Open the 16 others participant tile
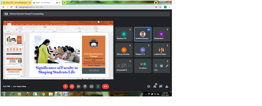This screenshot has width=262, height=106. click(143, 66)
